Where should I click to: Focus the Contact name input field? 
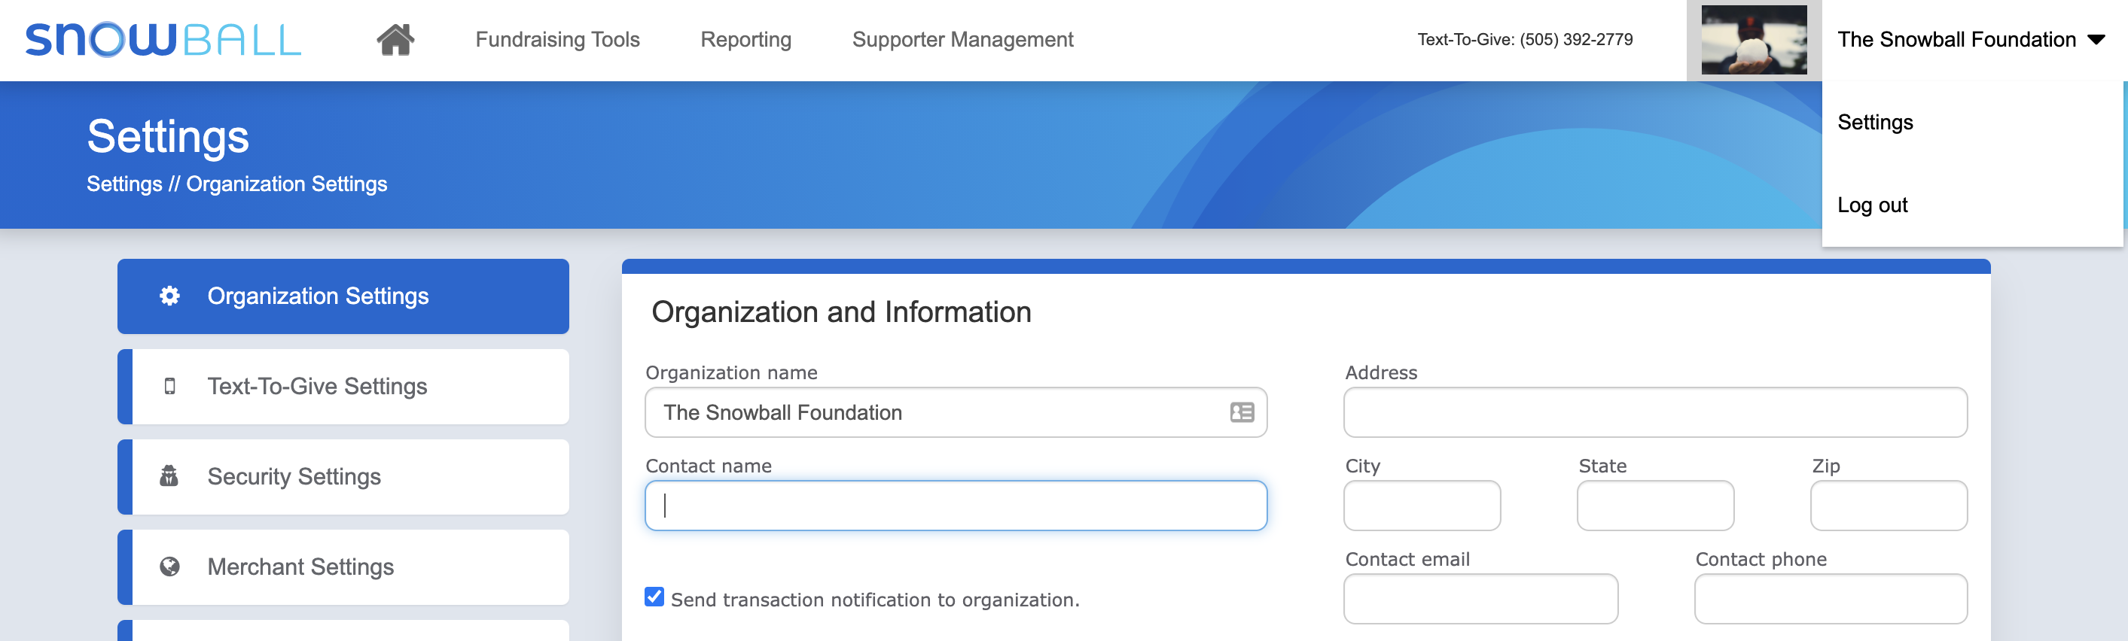(956, 506)
